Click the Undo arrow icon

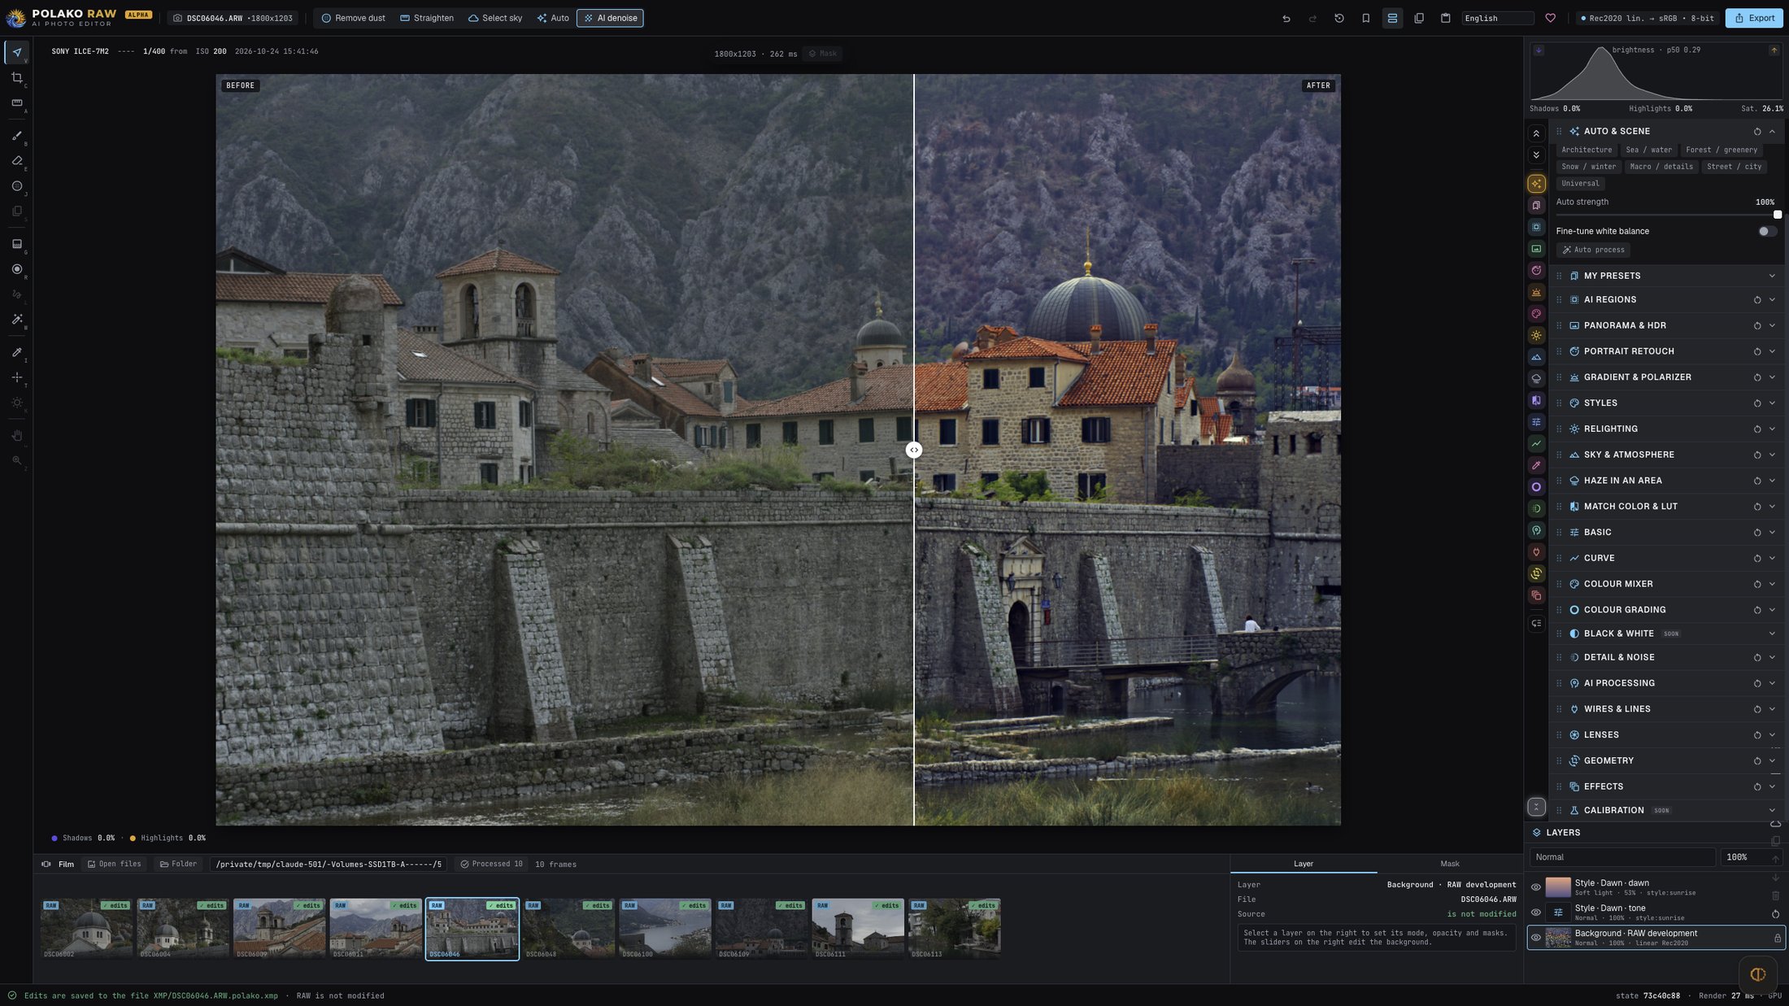coord(1286,18)
